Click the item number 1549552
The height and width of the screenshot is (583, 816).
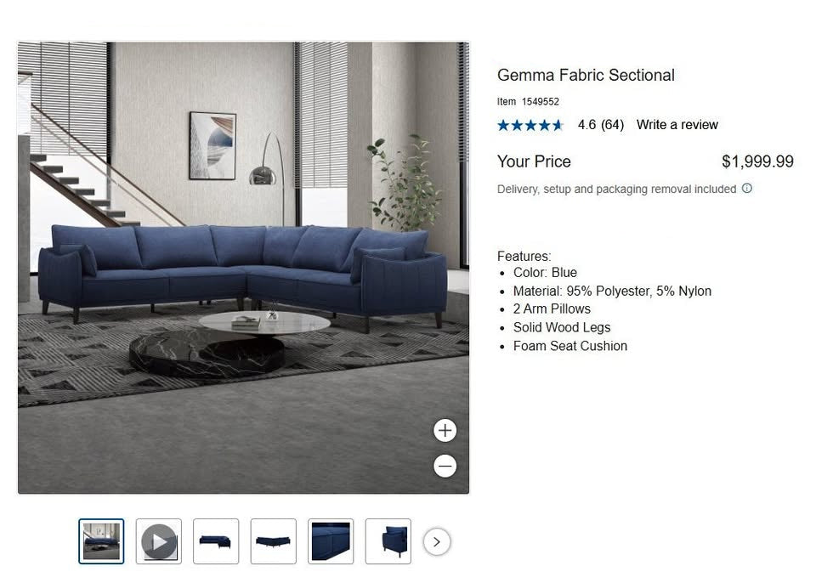[x=541, y=101]
